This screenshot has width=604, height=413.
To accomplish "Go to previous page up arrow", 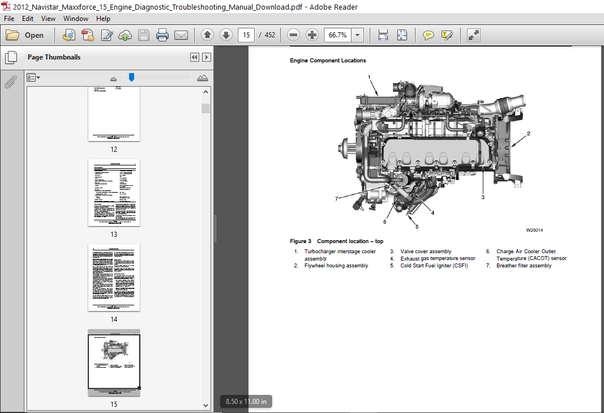I will click(207, 35).
